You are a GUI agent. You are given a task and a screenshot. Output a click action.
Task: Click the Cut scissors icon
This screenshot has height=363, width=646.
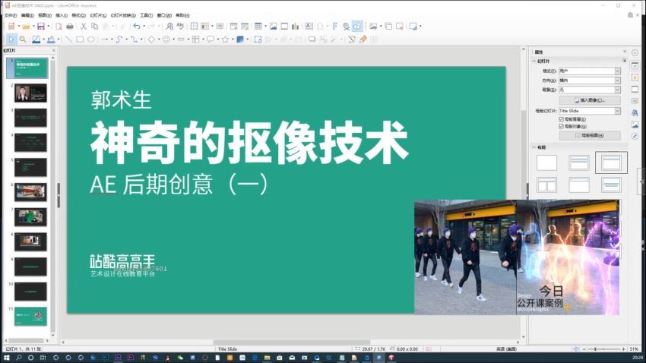pyautogui.click(x=84, y=26)
